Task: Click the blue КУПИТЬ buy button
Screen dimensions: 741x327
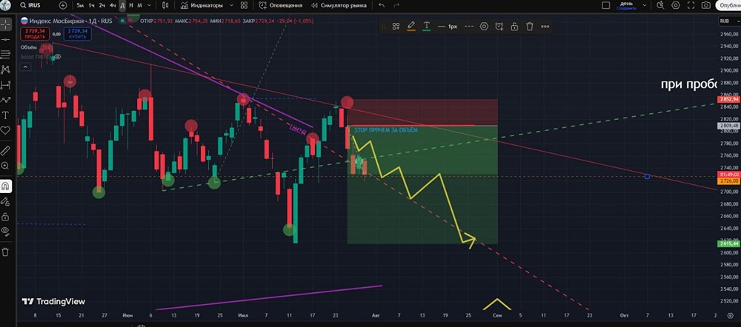Action: point(77,34)
